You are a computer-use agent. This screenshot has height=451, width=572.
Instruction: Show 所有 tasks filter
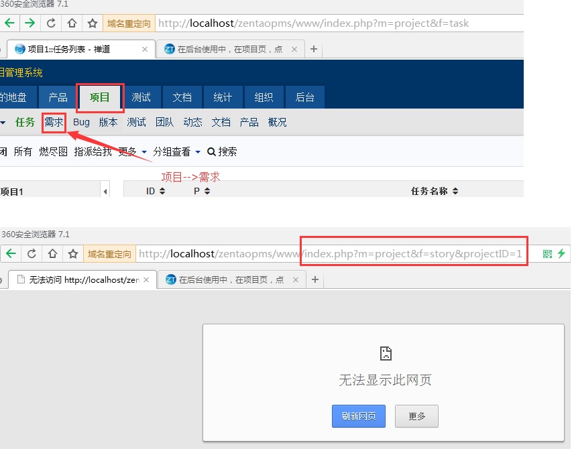23,151
